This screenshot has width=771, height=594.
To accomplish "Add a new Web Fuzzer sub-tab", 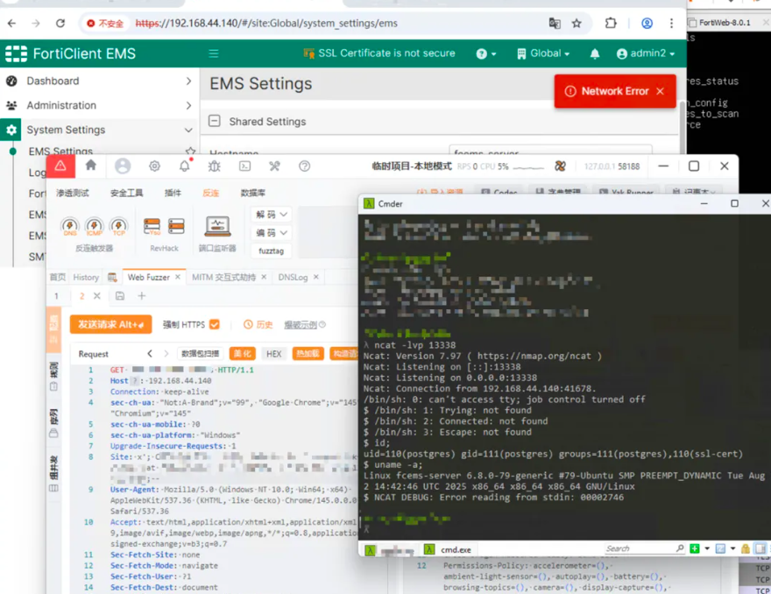I will [142, 295].
